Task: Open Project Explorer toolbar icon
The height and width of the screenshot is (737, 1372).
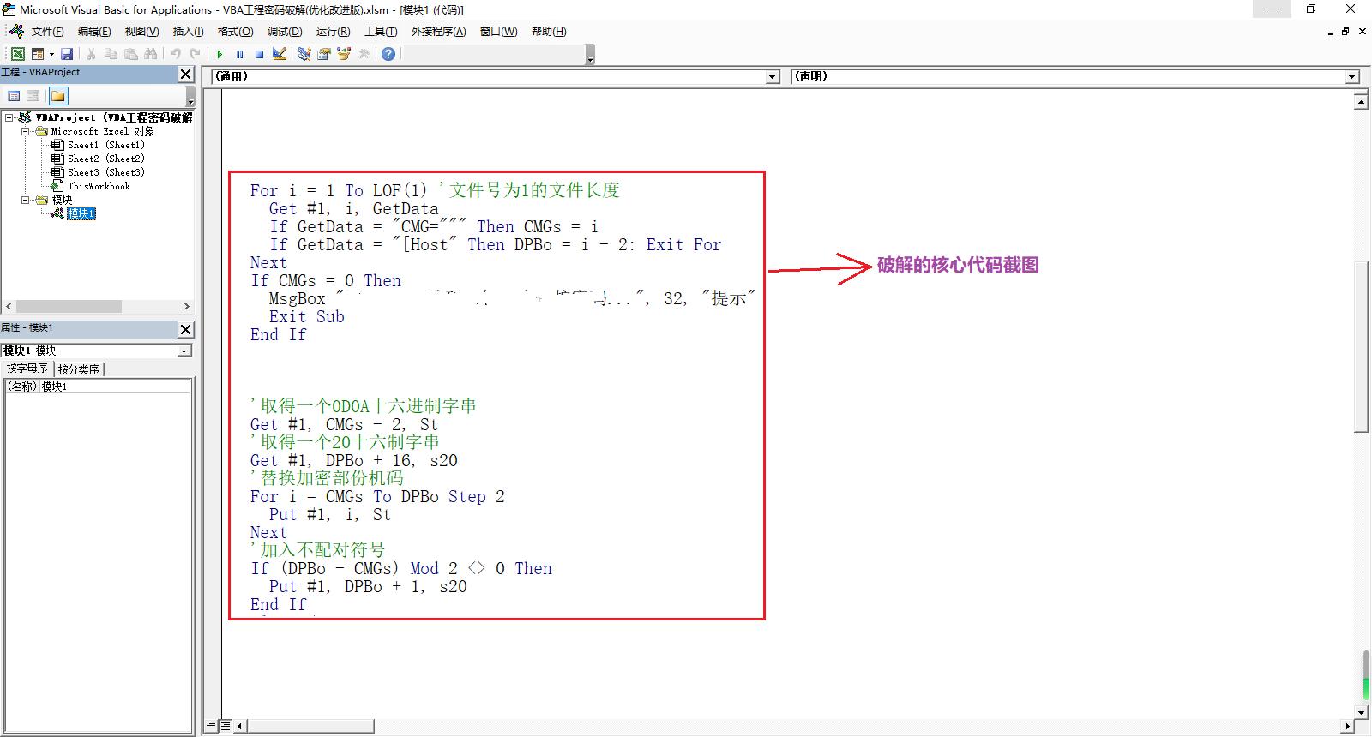Action: 304,54
